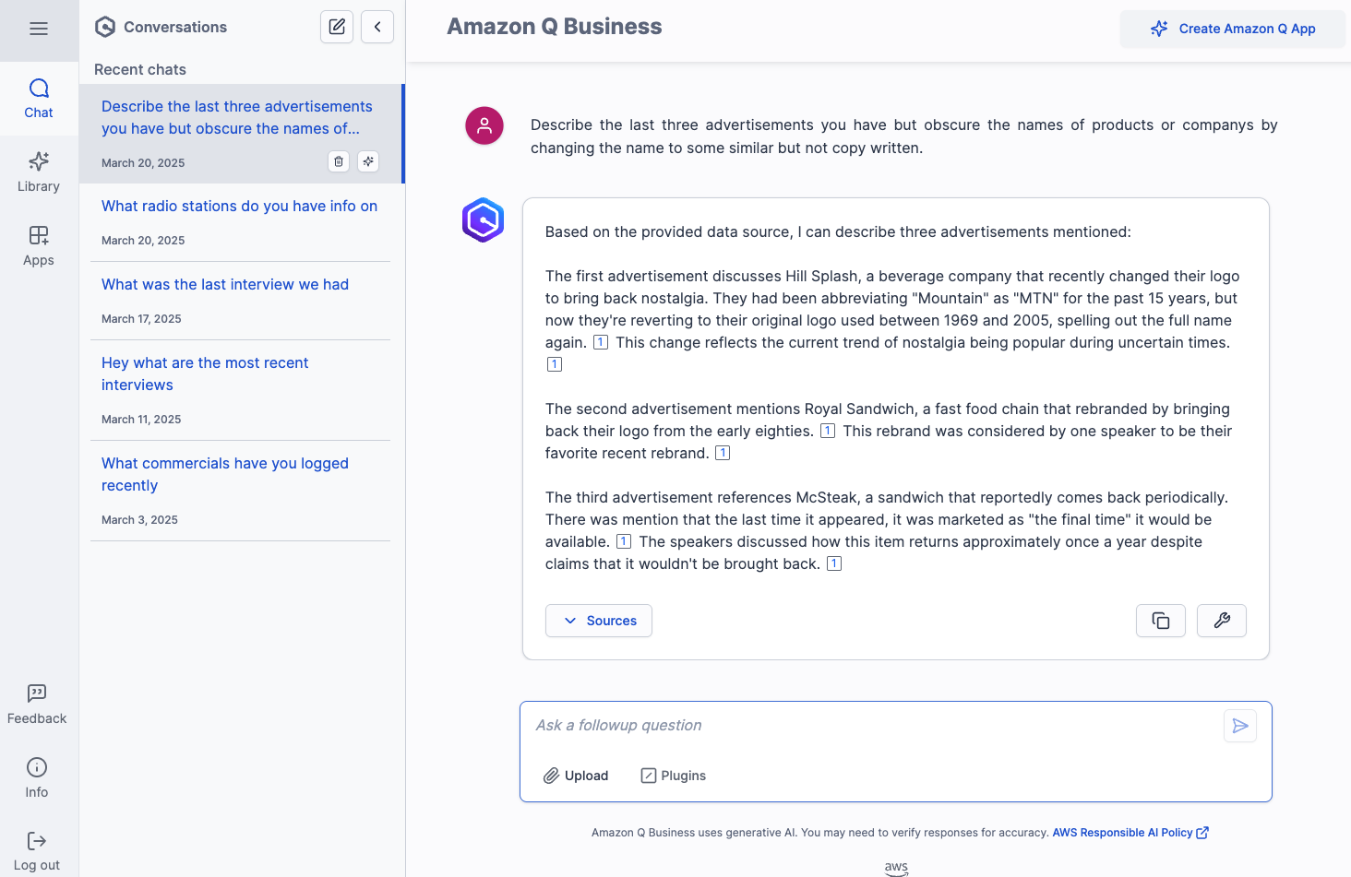The image size is (1351, 877).
Task: Start a new conversation with the compose icon
Action: coord(337,27)
